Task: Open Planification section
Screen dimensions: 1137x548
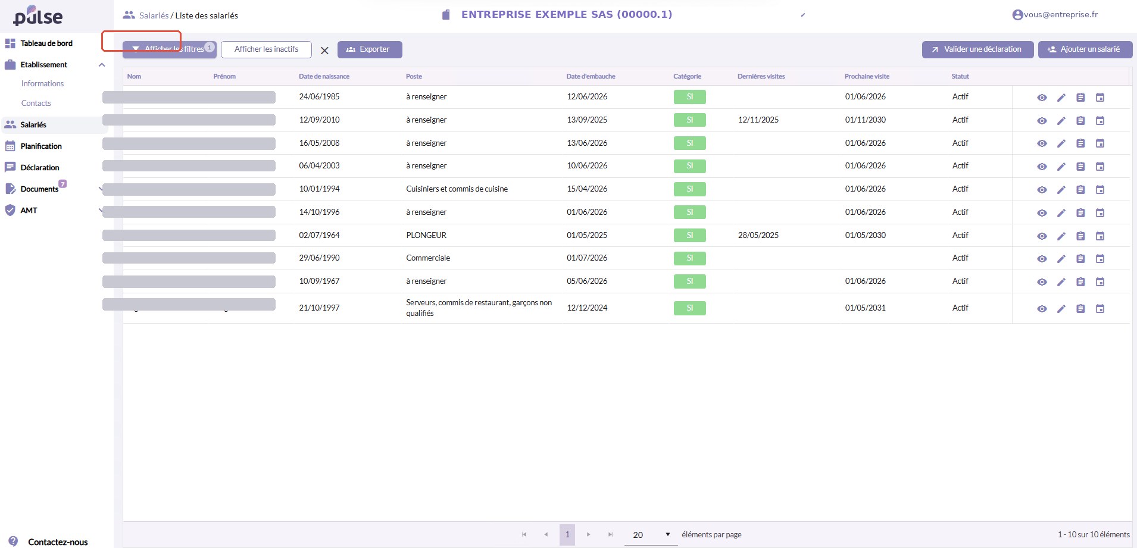Action: pos(41,146)
